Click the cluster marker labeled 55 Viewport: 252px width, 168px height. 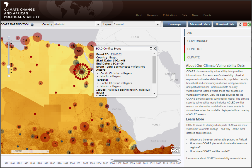[x=45, y=138]
